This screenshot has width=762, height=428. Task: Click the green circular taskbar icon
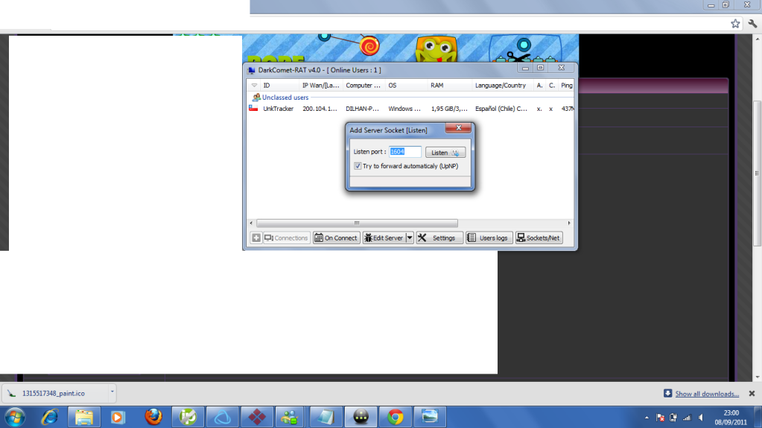pos(188,418)
